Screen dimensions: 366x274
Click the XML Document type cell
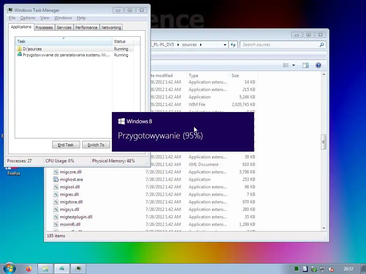[203, 164]
